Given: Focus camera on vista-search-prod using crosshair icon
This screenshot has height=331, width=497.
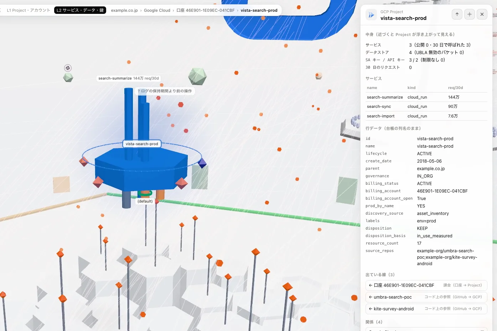Looking at the screenshot, I should click(x=470, y=14).
